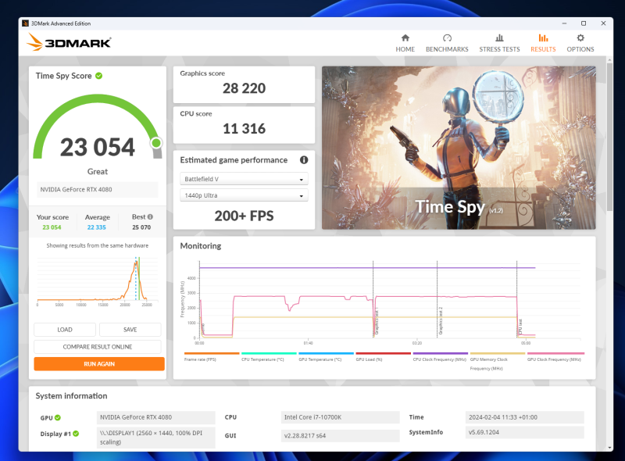
Task: Click Your score value 23 054
Action: (52, 227)
